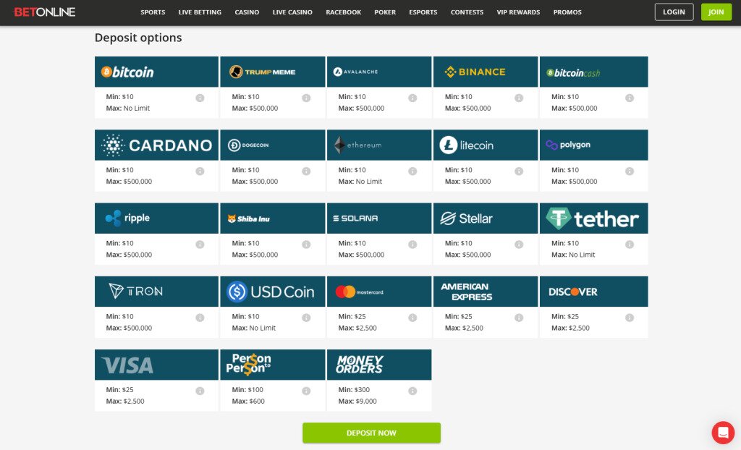Viewport: 741px width, 450px height.
Task: Choose the Binance deposit banner
Action: coord(486,72)
